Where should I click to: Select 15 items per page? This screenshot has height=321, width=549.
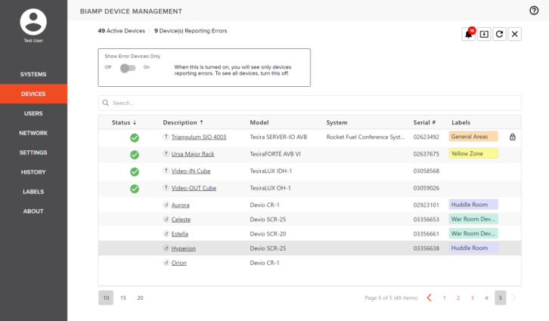[123, 298]
